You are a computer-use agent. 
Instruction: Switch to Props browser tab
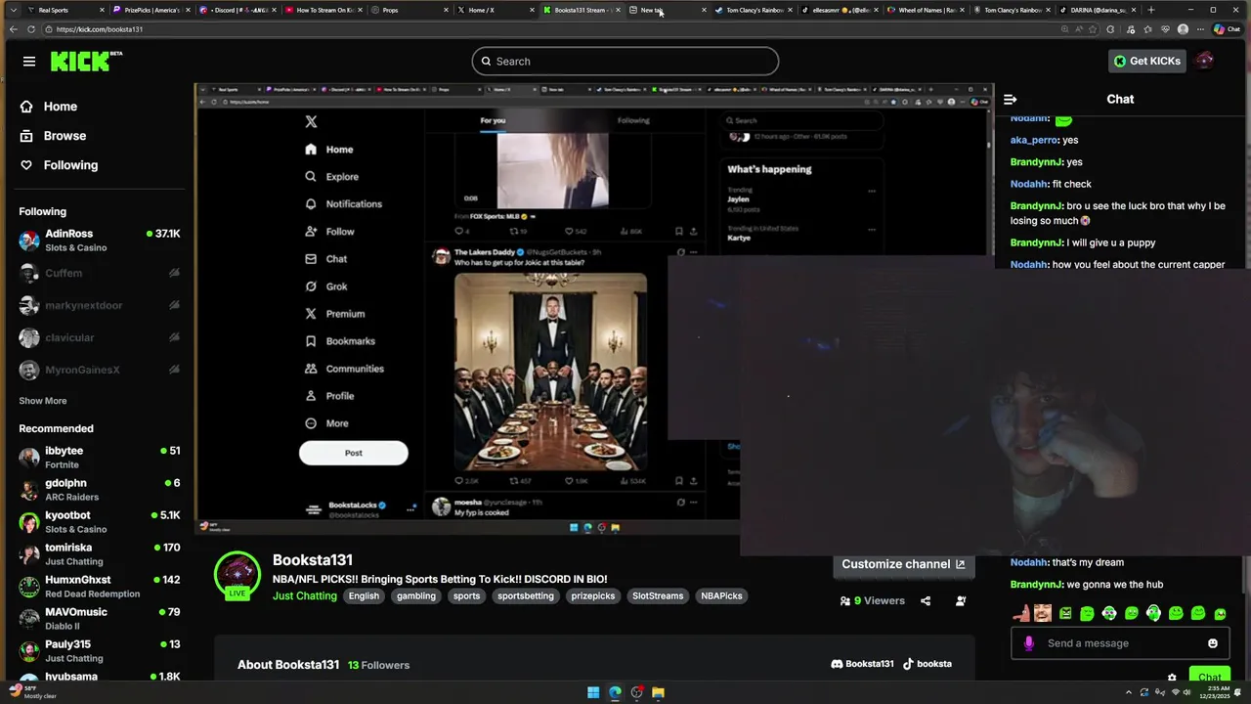point(409,10)
